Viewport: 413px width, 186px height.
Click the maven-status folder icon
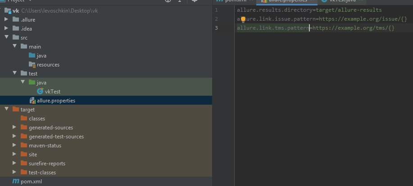point(24,145)
